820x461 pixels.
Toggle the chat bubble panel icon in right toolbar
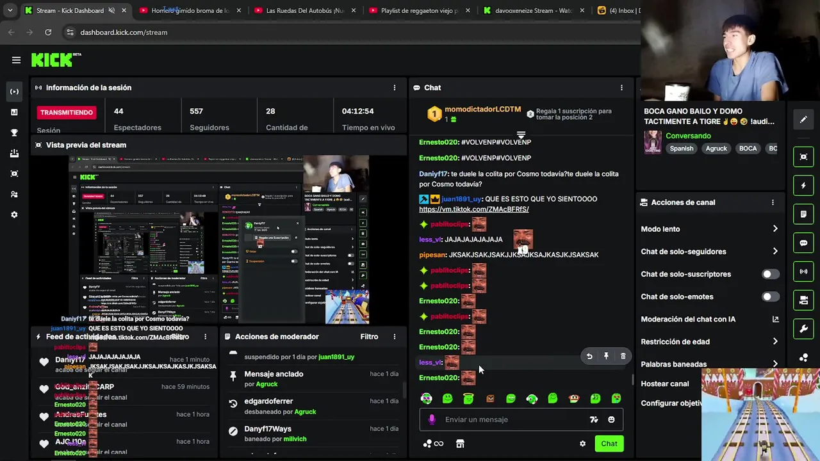tap(803, 243)
